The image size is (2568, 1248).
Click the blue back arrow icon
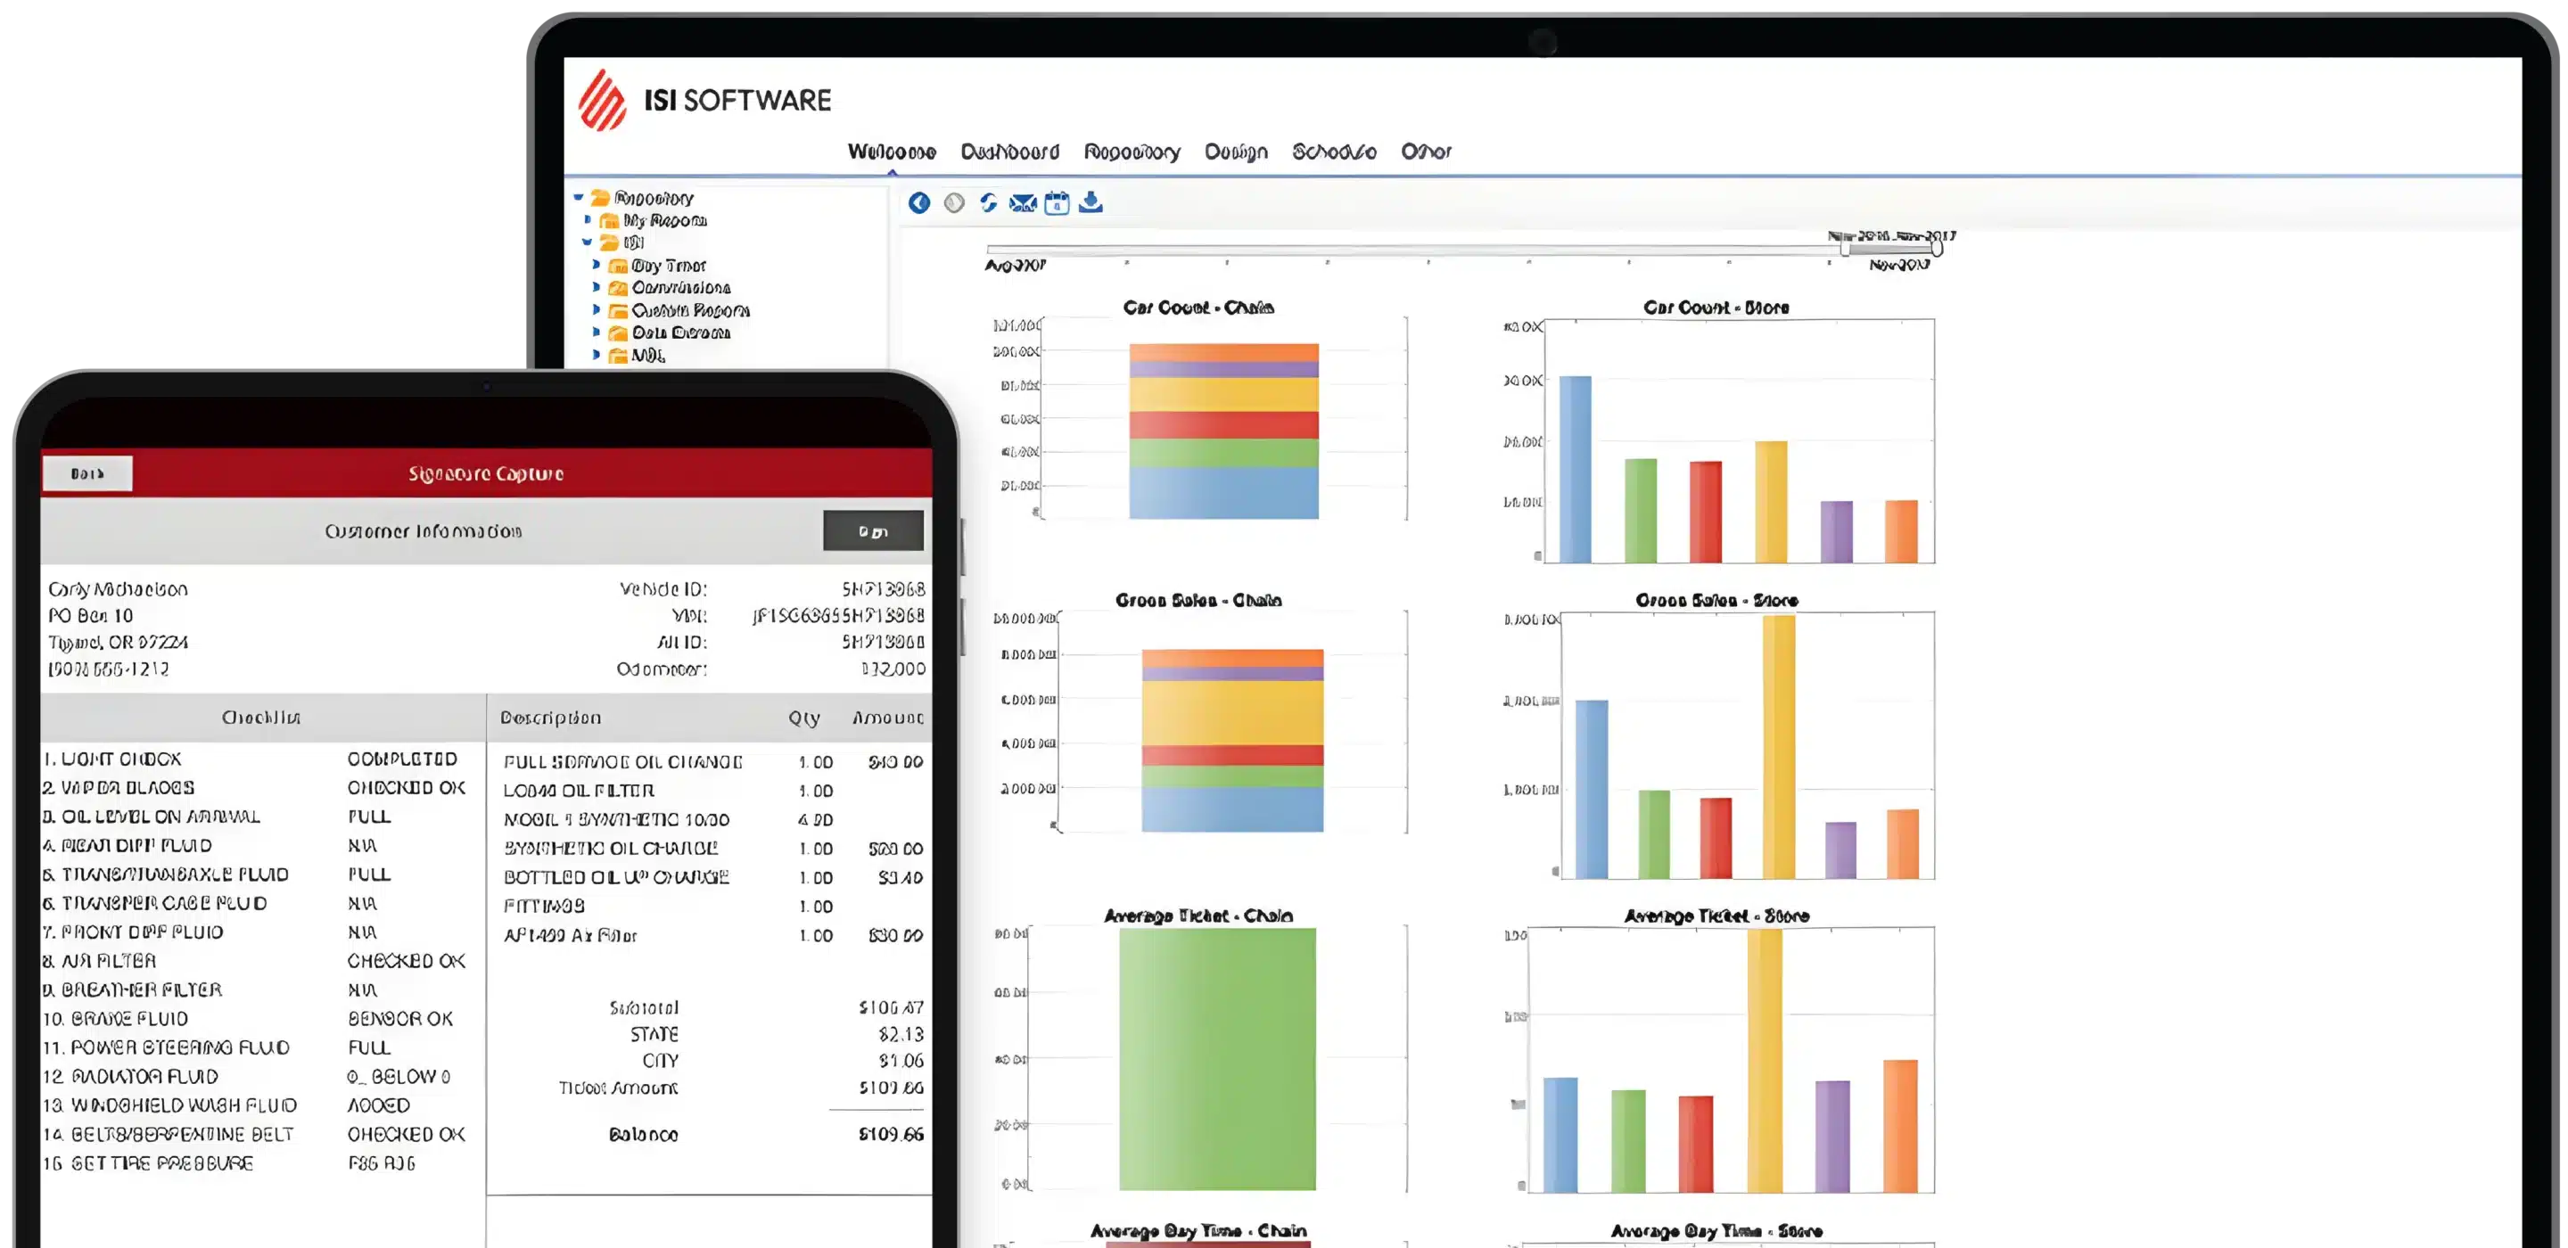(919, 203)
